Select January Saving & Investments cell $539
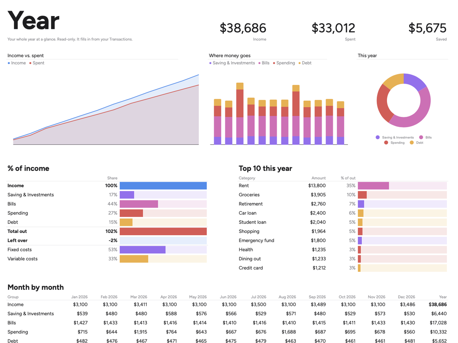Viewport: 458px width, 343px height. (x=82, y=314)
